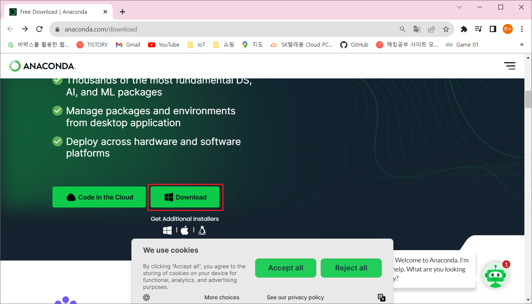This screenshot has width=532, height=304.
Task: Click the translate icon in cookie banner
Action: (x=381, y=297)
